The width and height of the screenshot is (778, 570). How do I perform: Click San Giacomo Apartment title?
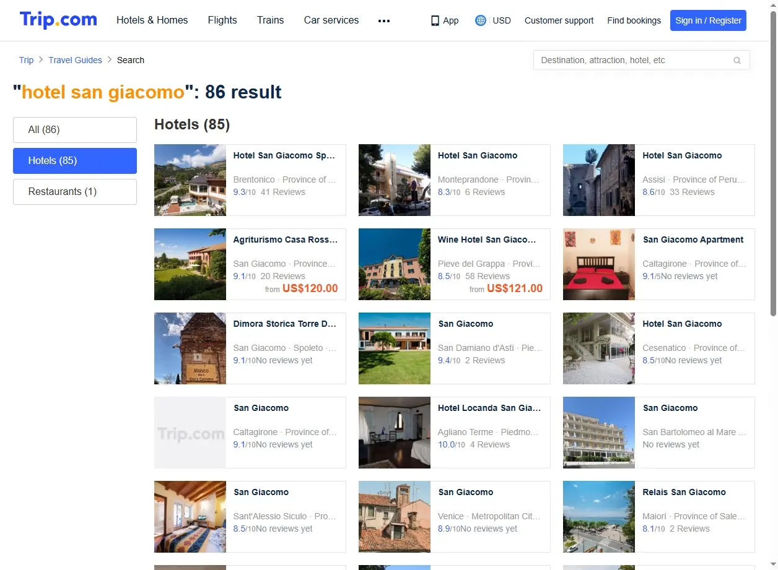coord(693,240)
